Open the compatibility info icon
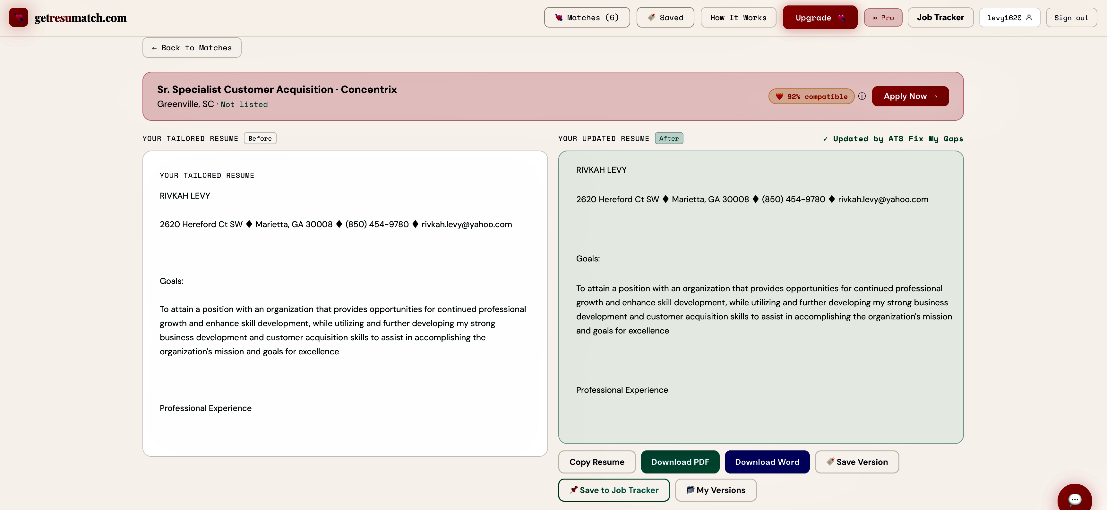The image size is (1107, 510). [x=862, y=96]
